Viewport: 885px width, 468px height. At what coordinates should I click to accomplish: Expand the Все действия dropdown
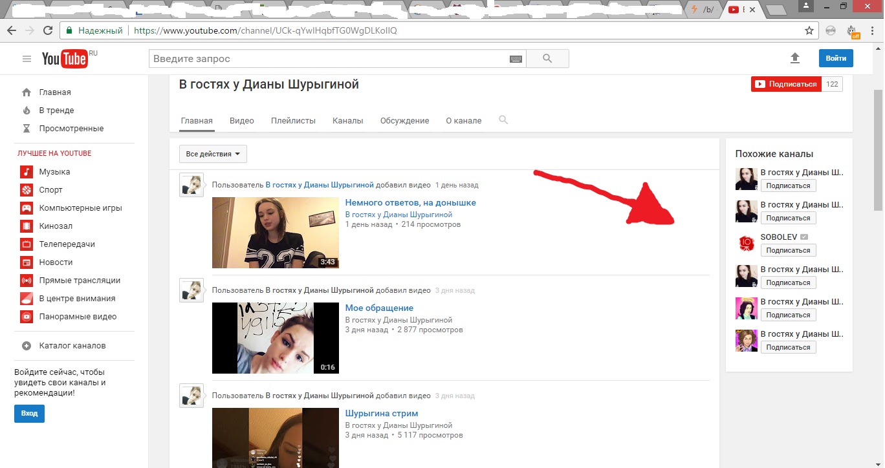click(213, 154)
